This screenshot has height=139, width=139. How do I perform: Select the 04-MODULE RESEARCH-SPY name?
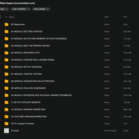click(x=25, y=53)
